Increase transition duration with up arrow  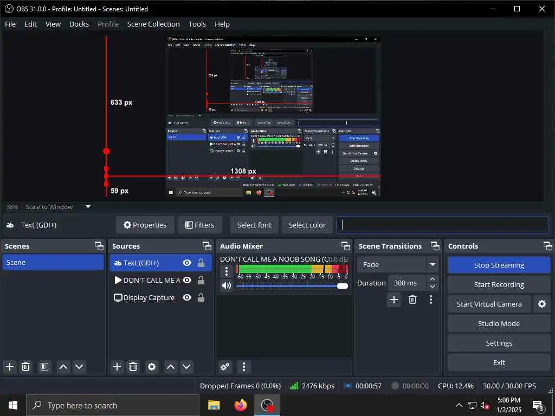pyautogui.click(x=432, y=279)
